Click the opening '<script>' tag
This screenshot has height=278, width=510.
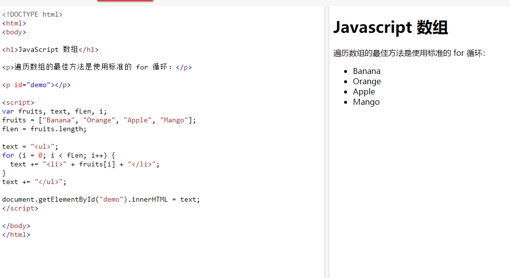[x=18, y=102]
